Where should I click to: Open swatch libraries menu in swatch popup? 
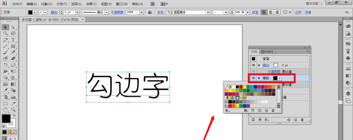click(x=228, y=111)
